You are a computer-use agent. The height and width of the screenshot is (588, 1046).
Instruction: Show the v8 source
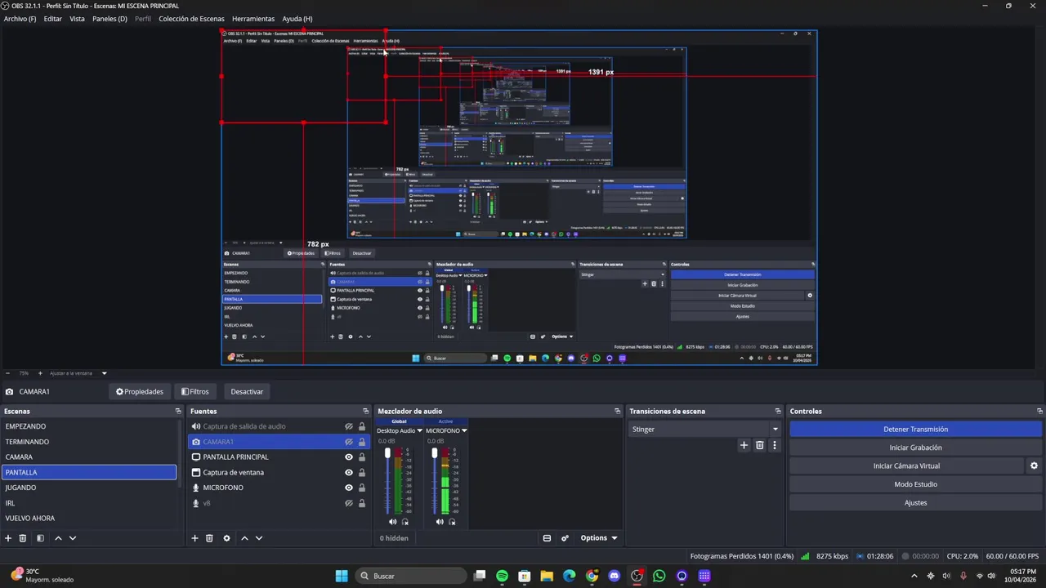pos(349,503)
